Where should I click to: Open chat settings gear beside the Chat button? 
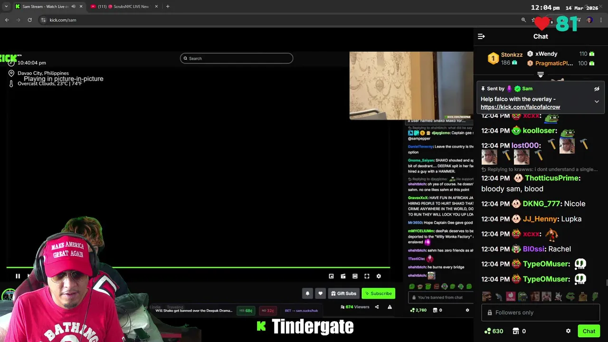click(568, 331)
